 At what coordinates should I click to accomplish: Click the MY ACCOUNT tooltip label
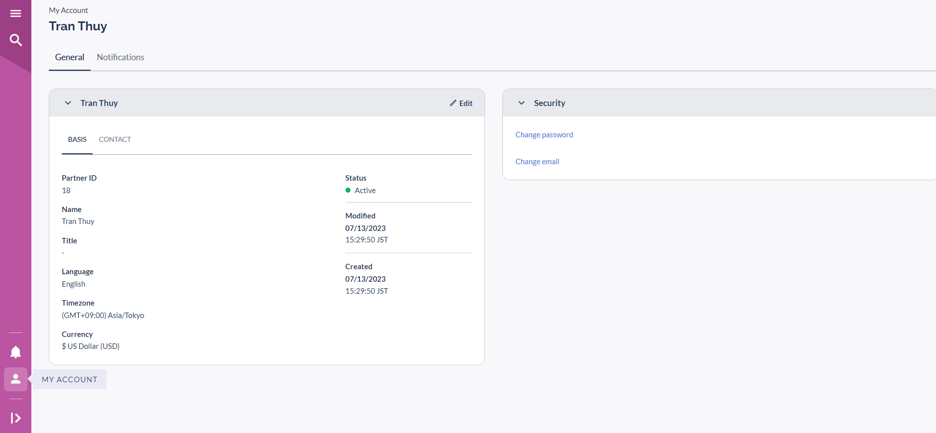pyautogui.click(x=70, y=379)
